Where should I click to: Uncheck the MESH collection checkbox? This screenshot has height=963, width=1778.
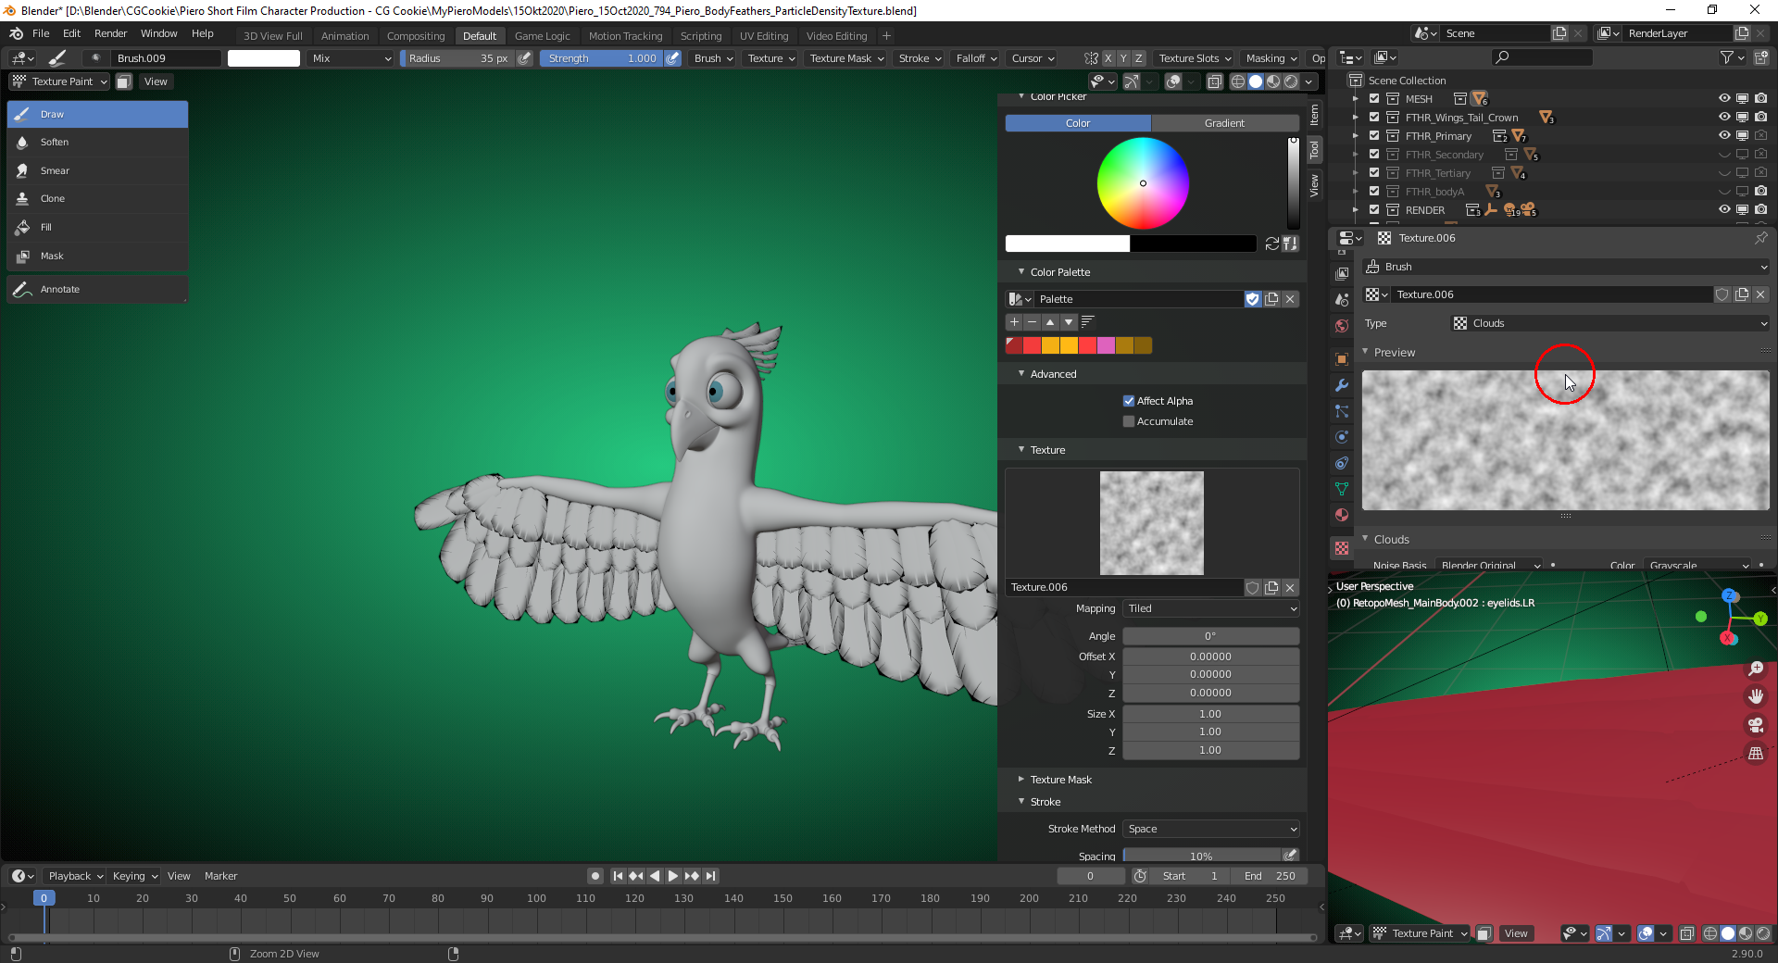[1374, 98]
